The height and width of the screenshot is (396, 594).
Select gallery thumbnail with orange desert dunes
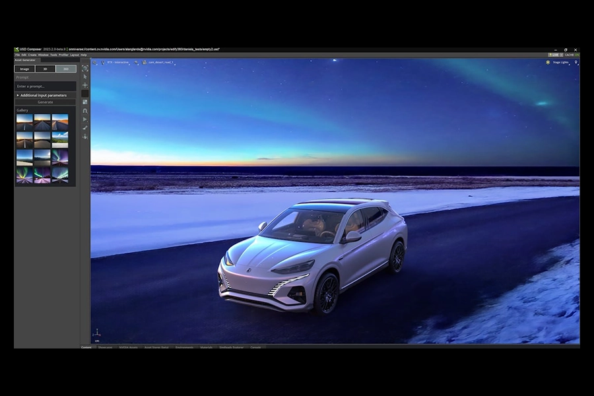click(60, 122)
